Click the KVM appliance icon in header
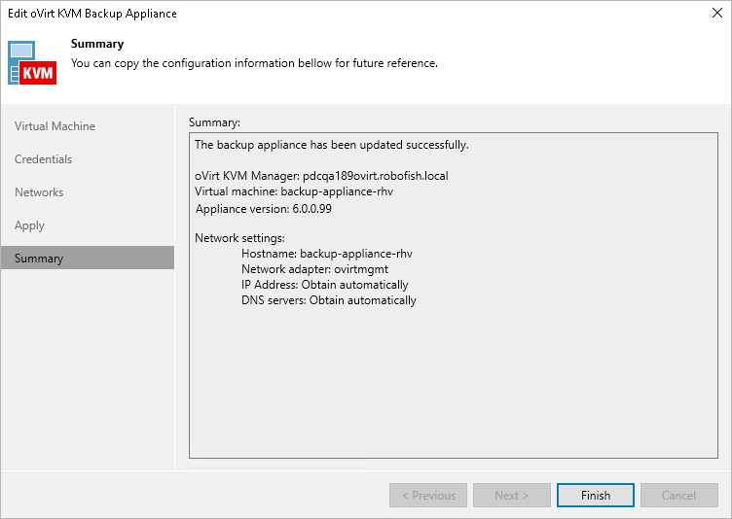This screenshot has width=732, height=519. [x=32, y=63]
